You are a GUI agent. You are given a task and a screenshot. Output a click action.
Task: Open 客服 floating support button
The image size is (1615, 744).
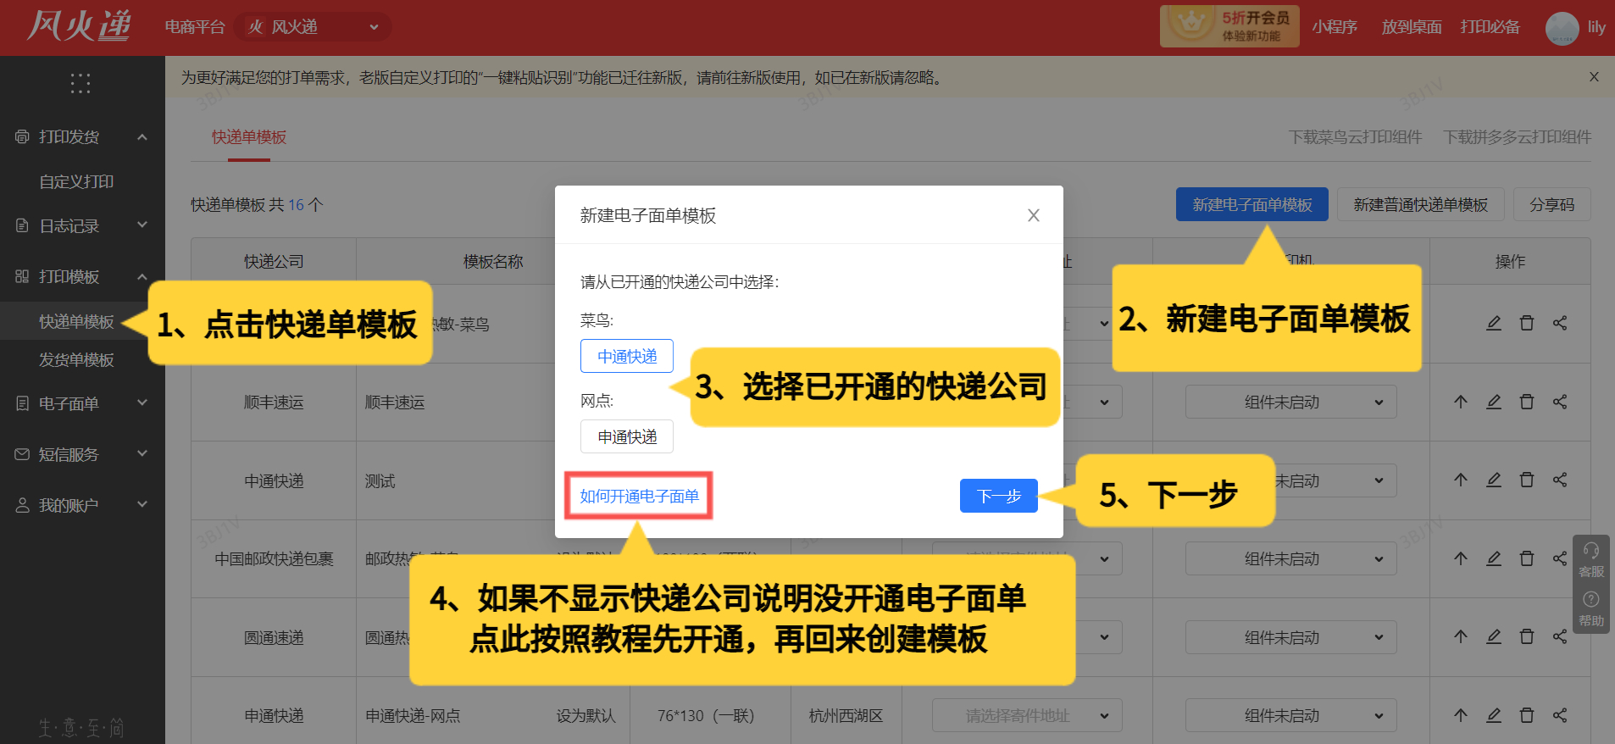click(x=1591, y=560)
